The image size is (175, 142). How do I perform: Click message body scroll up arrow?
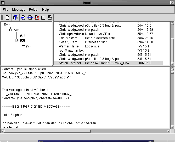pos(172,69)
